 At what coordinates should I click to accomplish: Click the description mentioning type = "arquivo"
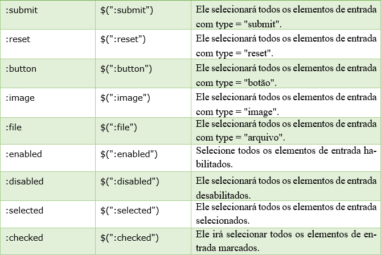(286, 131)
